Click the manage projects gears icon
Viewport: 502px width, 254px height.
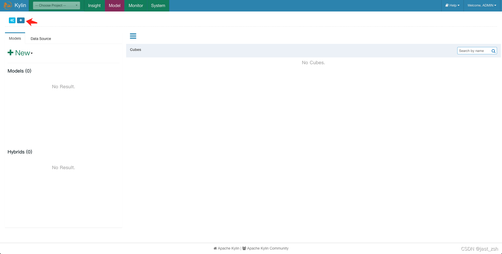tap(12, 20)
